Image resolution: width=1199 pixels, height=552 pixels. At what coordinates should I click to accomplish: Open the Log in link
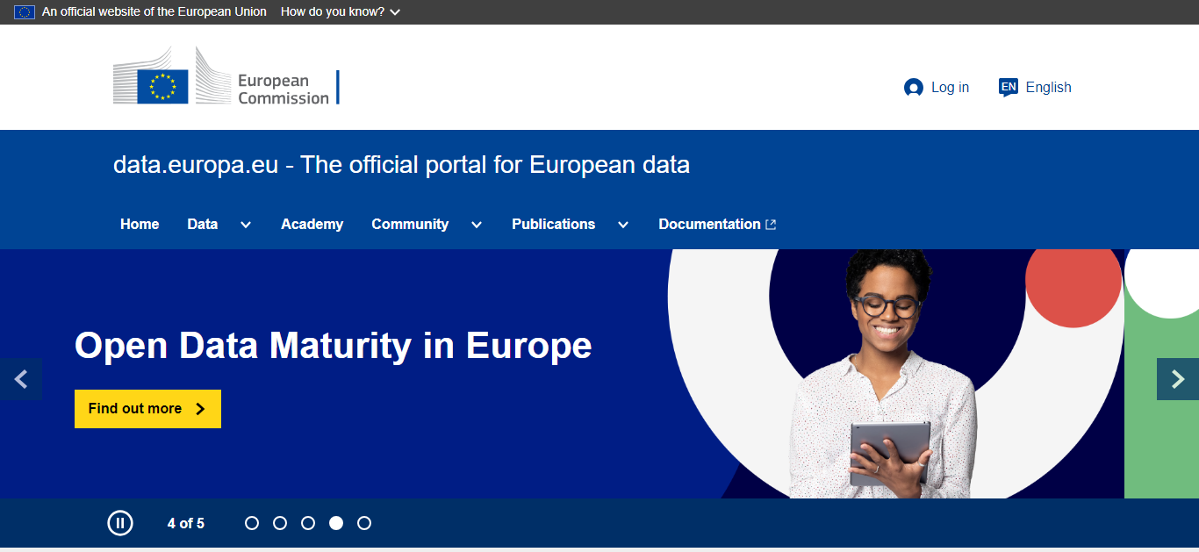point(950,88)
